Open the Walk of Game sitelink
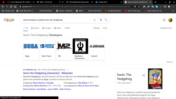This screenshot has height=99, width=176. pyautogui.click(x=65, y=89)
